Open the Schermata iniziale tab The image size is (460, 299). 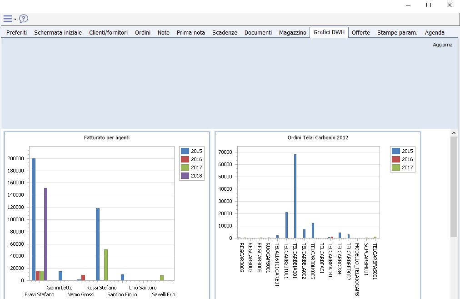[x=58, y=33]
